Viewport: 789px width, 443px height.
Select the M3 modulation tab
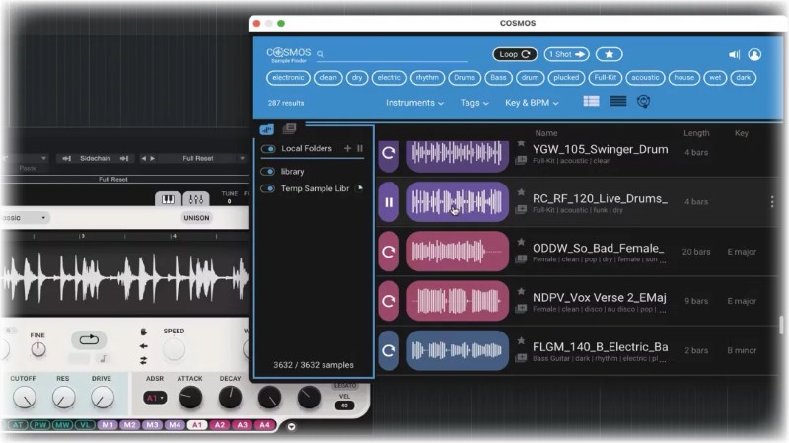(x=152, y=425)
